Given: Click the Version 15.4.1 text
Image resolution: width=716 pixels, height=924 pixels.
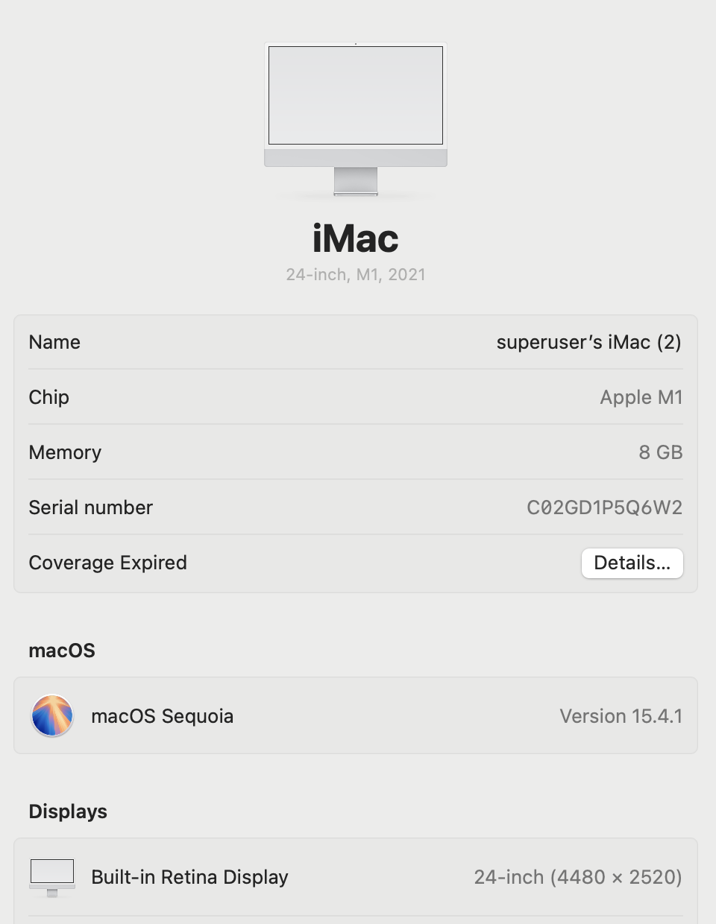Looking at the screenshot, I should pos(621,716).
